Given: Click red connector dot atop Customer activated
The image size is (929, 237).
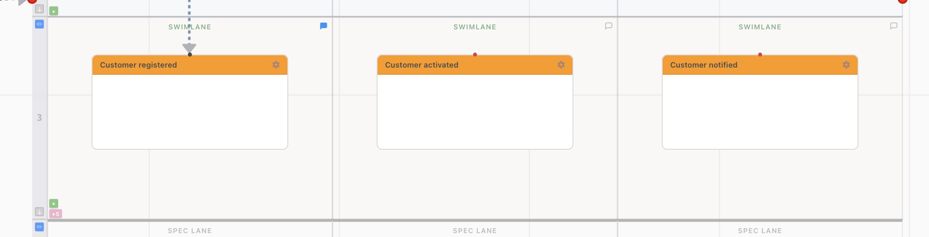Looking at the screenshot, I should coord(475,54).
